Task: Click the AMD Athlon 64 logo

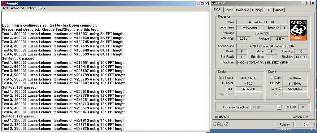Action: click(x=298, y=30)
